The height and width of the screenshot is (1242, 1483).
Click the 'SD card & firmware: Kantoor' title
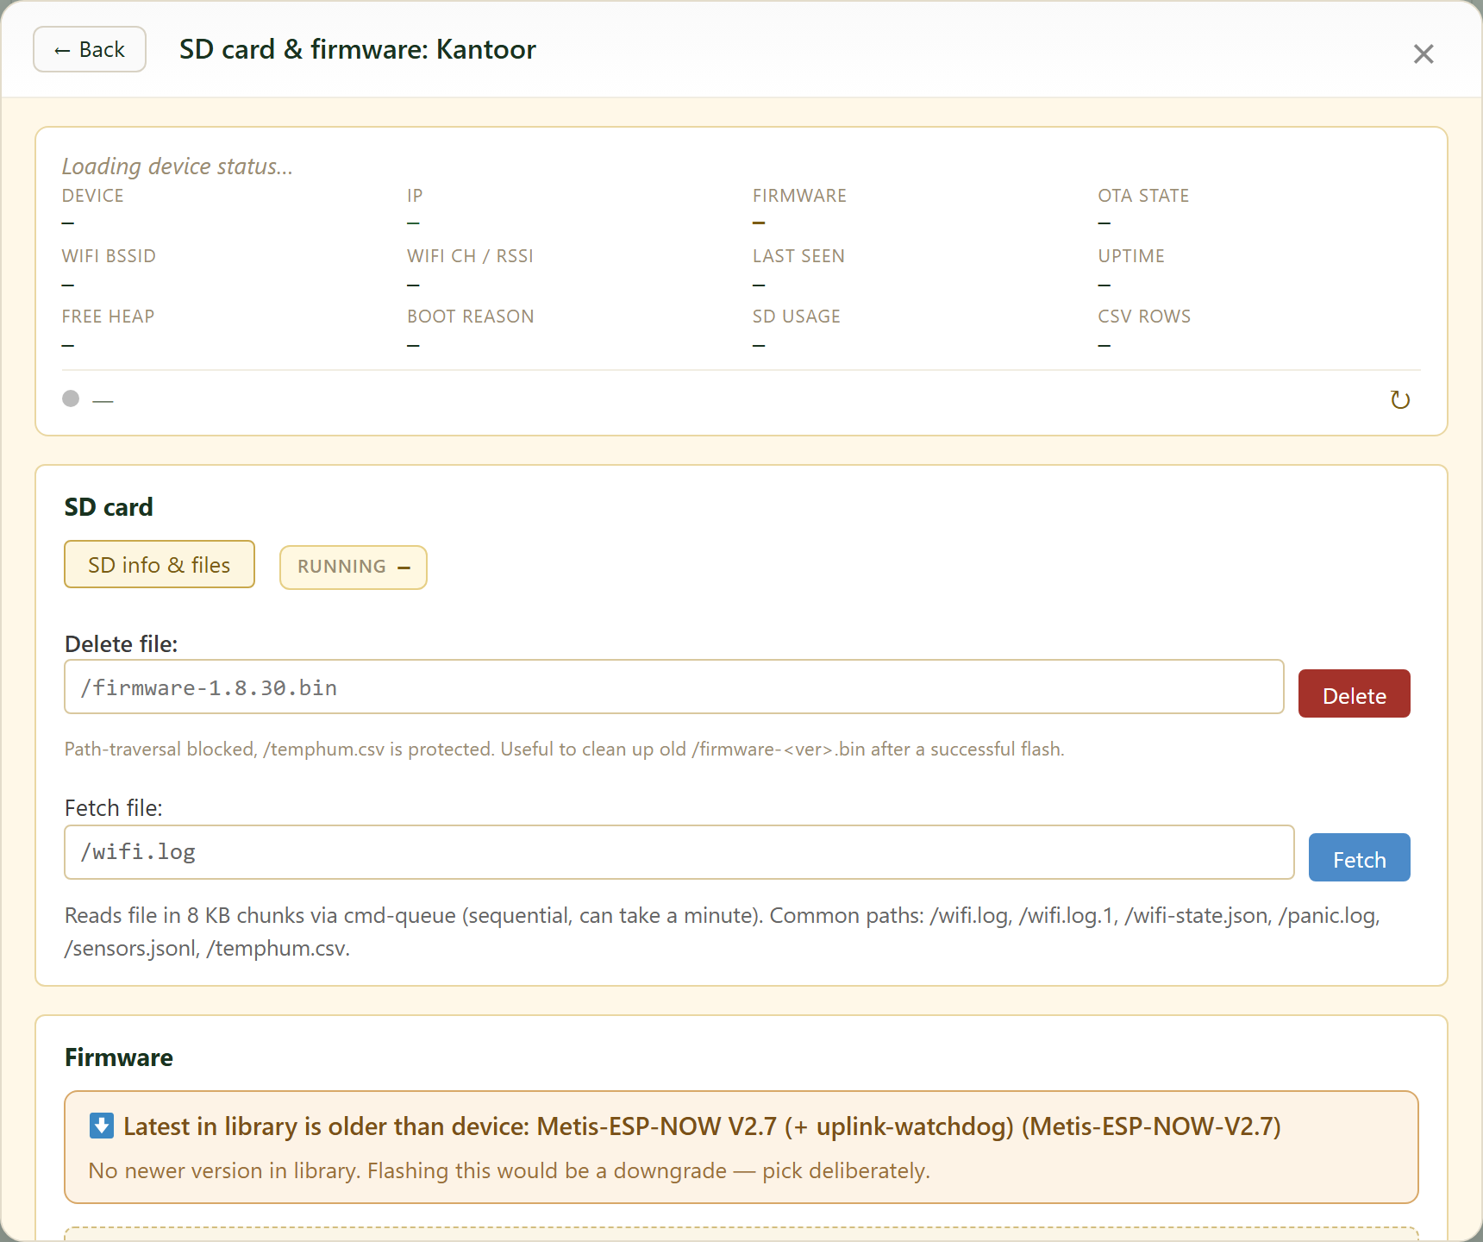358,49
